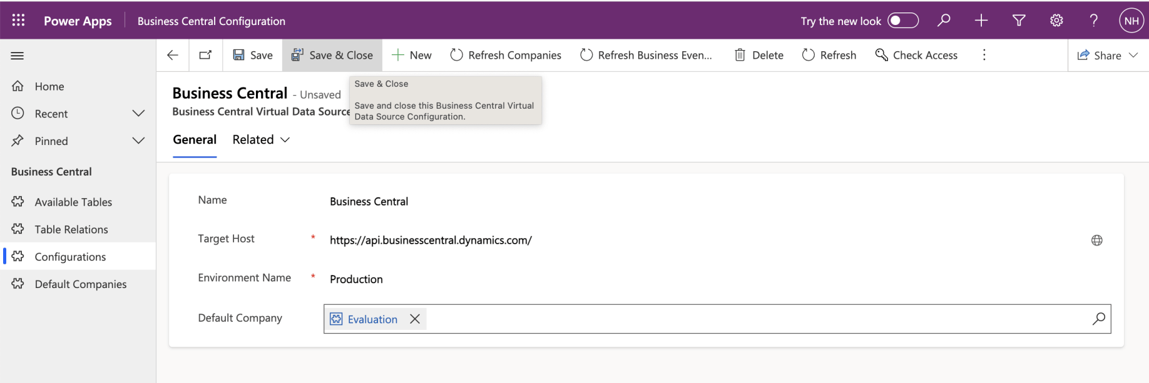
Task: Click the search magnifier in header
Action: pyautogui.click(x=944, y=21)
